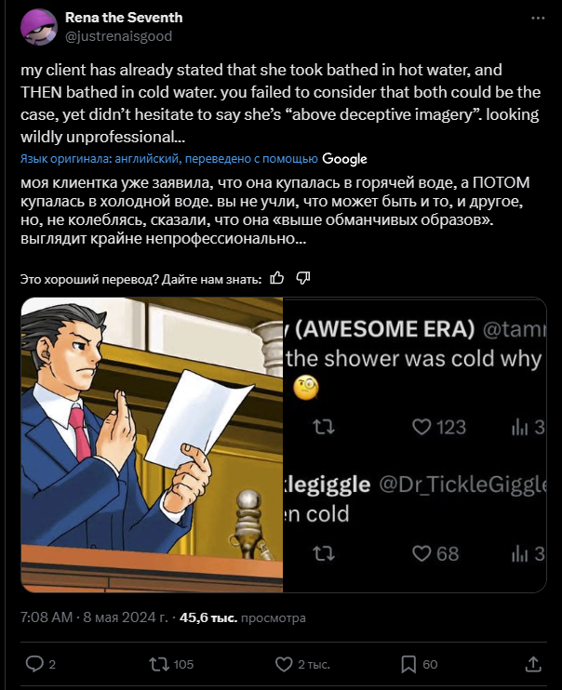This screenshot has width=562, height=690.
Task: Click the Google logo beside the translation notice
Action: click(x=344, y=159)
